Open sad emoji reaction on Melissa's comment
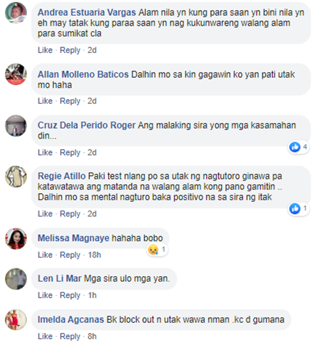332x346 pixels. click(153, 250)
